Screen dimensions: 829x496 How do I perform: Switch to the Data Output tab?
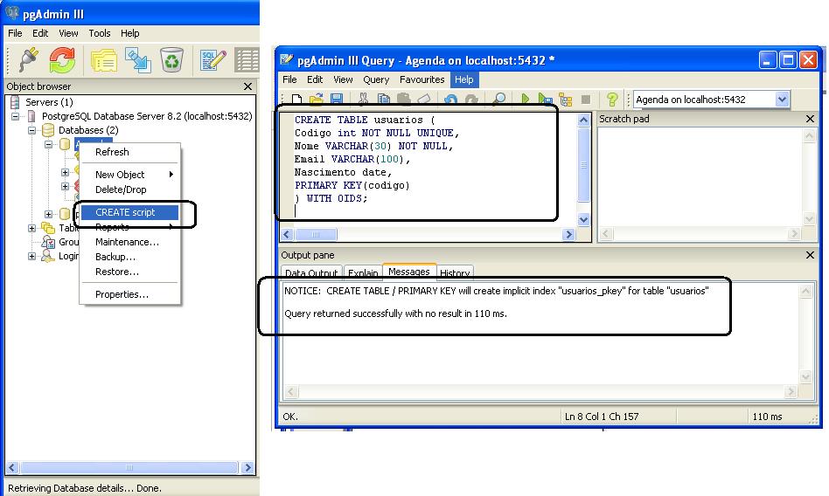click(x=311, y=272)
